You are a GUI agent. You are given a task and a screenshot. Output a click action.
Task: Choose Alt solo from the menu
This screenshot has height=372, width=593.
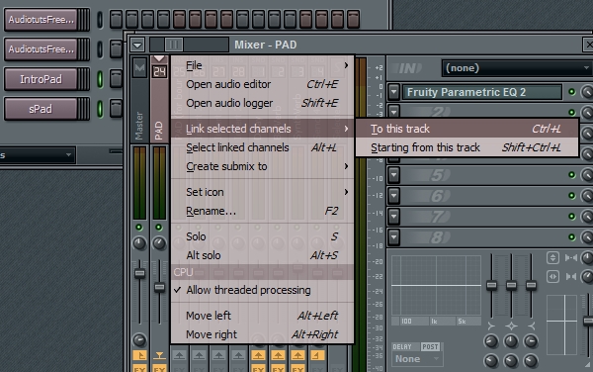262,255
